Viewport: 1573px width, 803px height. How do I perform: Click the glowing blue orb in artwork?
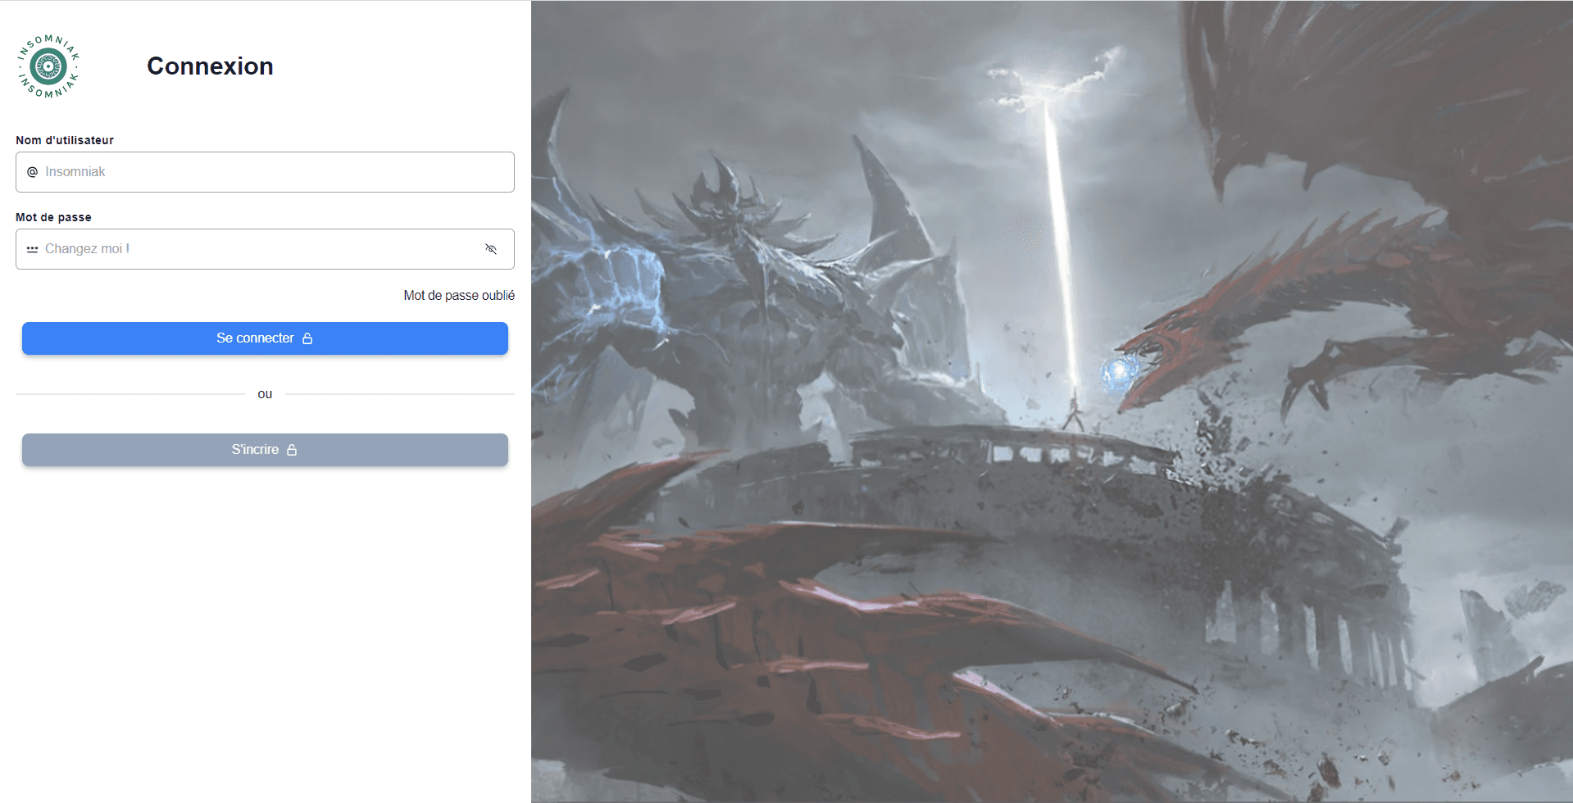(x=1116, y=374)
